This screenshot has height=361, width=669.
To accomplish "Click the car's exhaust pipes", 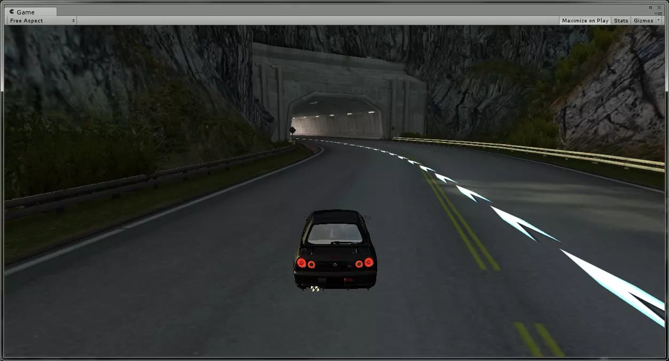I will pyautogui.click(x=316, y=289).
